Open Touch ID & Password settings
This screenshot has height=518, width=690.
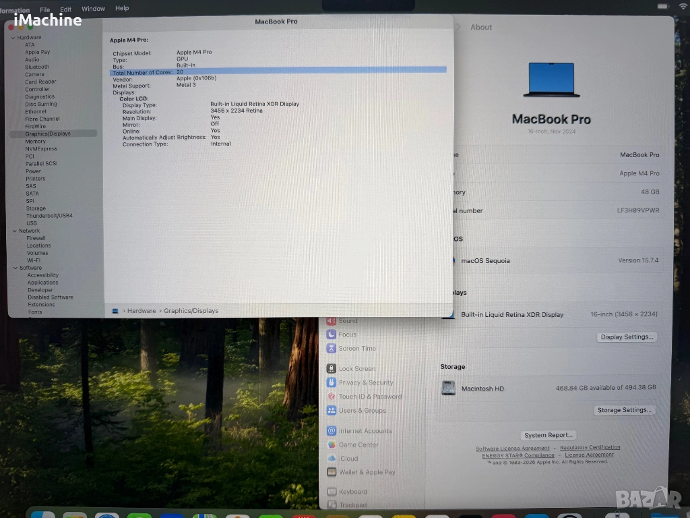[370, 397]
